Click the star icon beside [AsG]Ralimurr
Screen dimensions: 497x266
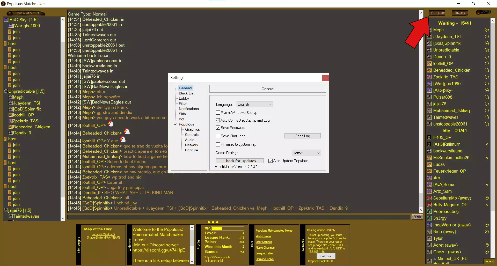point(487,144)
